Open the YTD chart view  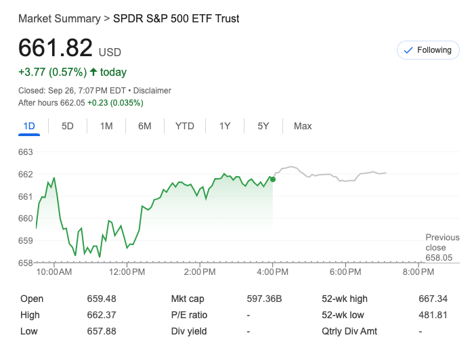coord(185,126)
